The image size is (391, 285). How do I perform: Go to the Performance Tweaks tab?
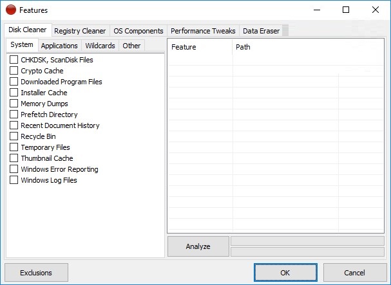(x=203, y=31)
